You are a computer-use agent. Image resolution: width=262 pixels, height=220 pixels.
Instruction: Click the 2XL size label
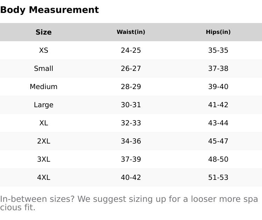(44, 141)
